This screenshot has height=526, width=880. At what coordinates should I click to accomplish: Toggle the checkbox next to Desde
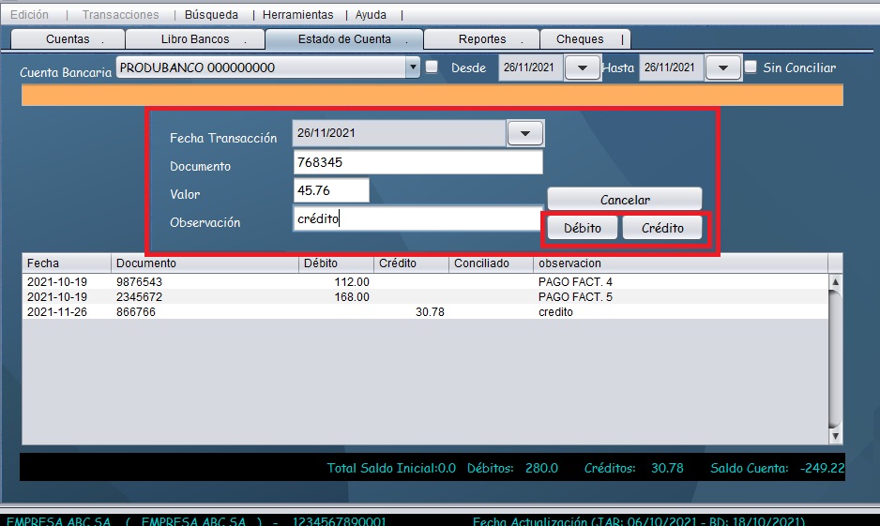(432, 68)
